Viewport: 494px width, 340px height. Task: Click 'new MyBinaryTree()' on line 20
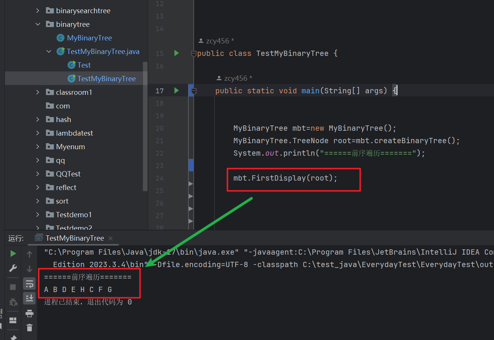(353, 128)
